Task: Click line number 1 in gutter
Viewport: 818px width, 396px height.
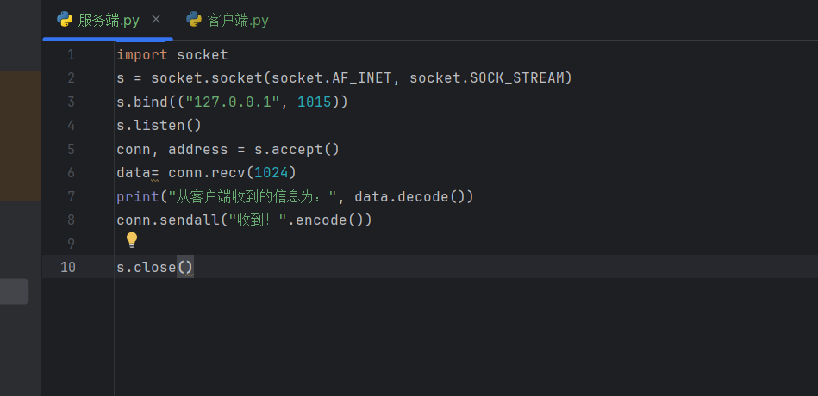Action: (71, 55)
